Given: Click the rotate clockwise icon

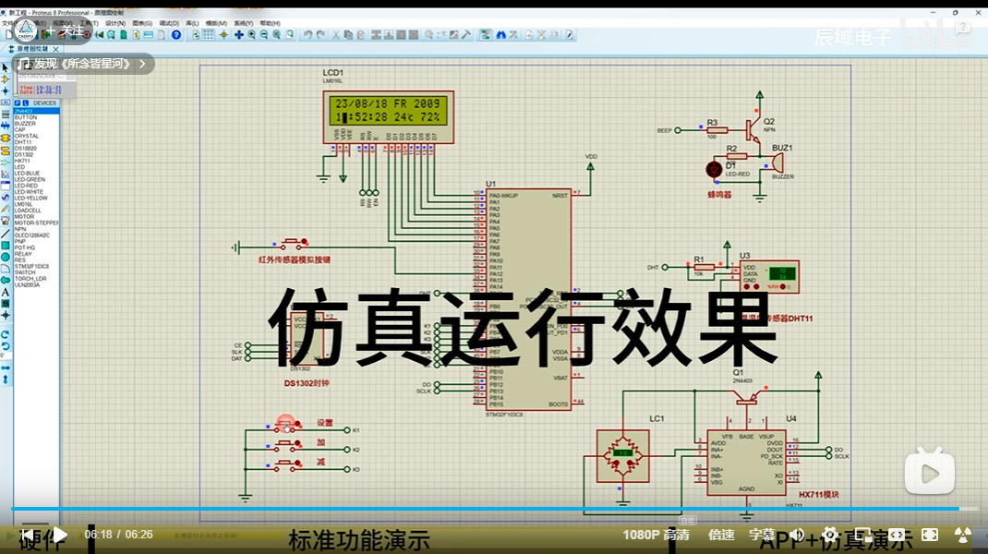Looking at the screenshot, I should tap(5, 334).
